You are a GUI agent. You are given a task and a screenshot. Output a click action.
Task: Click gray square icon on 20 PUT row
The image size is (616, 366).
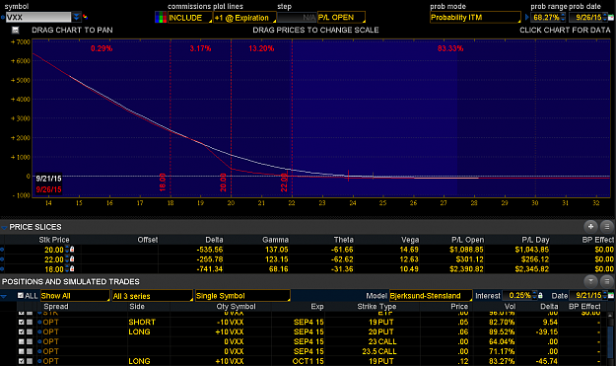coord(30,331)
